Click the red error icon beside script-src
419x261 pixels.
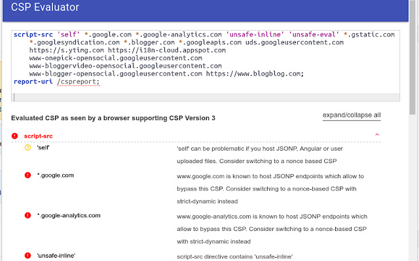15,136
